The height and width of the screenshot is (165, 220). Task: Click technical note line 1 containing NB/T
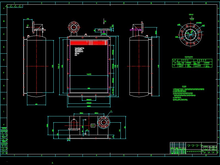click(x=188, y=89)
